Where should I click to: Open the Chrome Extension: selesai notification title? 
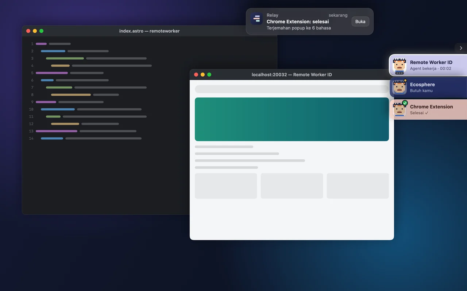(298, 21)
